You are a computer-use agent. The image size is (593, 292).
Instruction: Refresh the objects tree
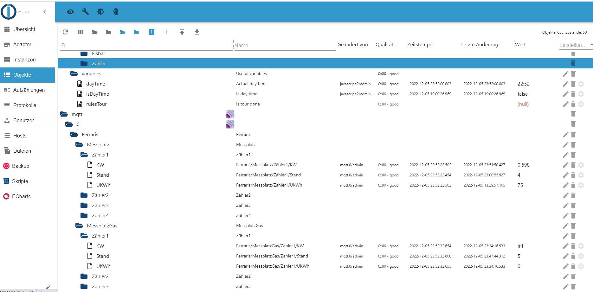[65, 32]
